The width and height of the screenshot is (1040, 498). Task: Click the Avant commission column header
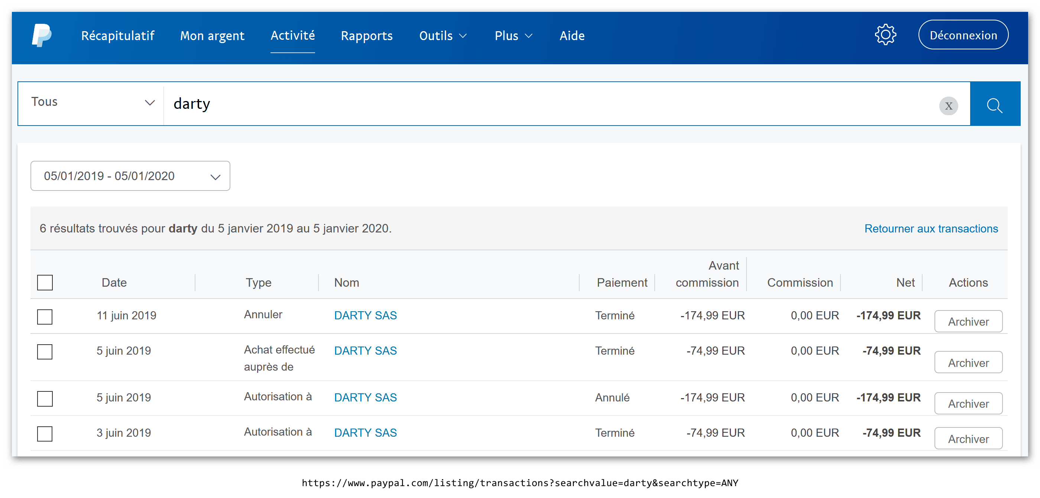(x=707, y=274)
